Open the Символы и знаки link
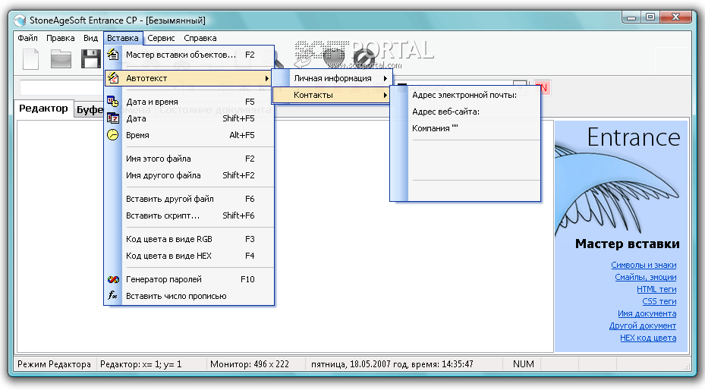Viewport: 705px width, 390px height. [x=644, y=265]
